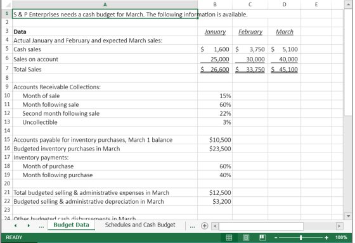Select column E header
355x243 pixels.
pos(316,4)
